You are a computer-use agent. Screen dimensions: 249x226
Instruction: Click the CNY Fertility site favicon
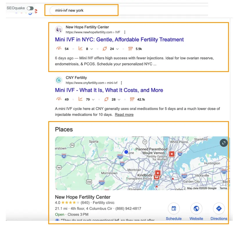[59, 80]
